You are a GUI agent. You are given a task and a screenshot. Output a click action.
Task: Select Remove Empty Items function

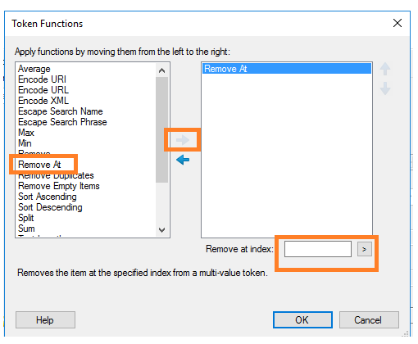point(59,186)
